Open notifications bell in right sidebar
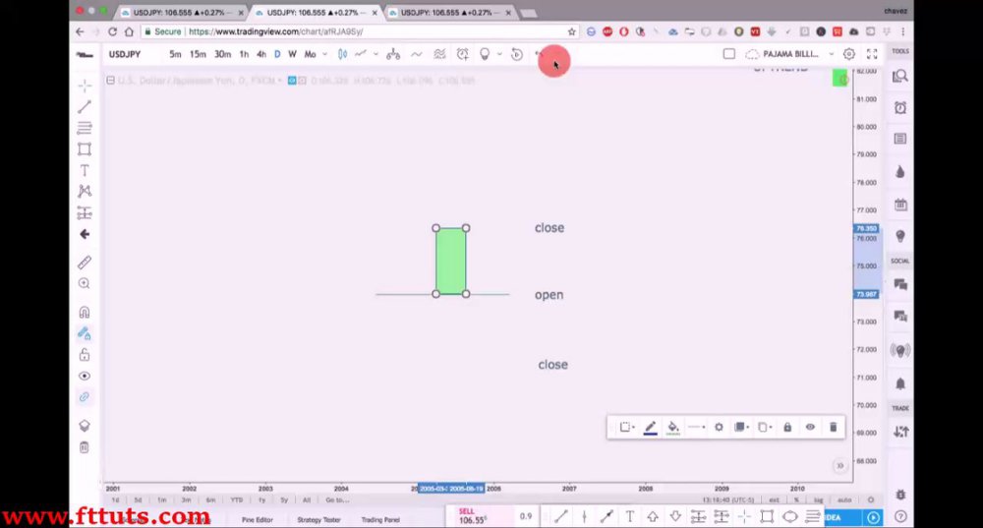The width and height of the screenshot is (983, 528). [x=900, y=383]
